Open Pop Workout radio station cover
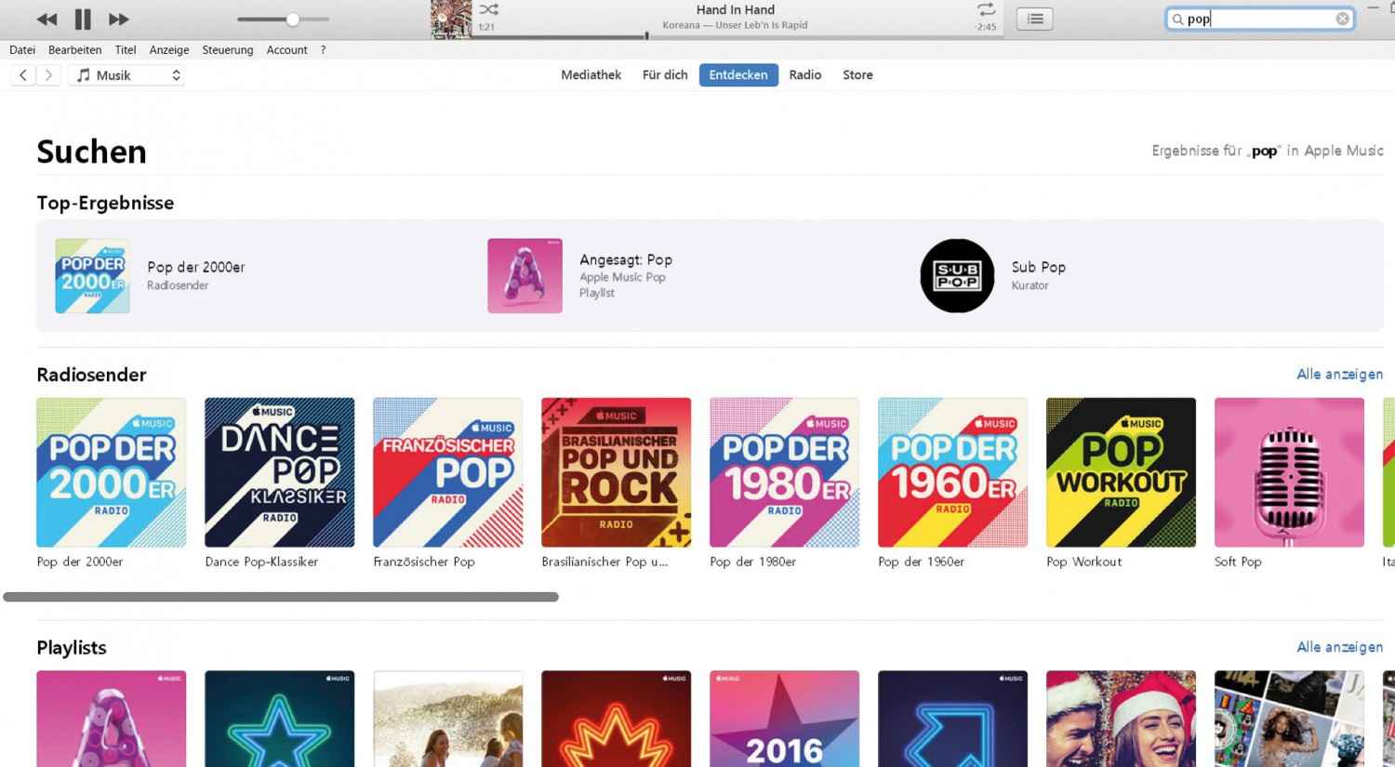Image resolution: width=1395 pixels, height=767 pixels. click(x=1122, y=472)
